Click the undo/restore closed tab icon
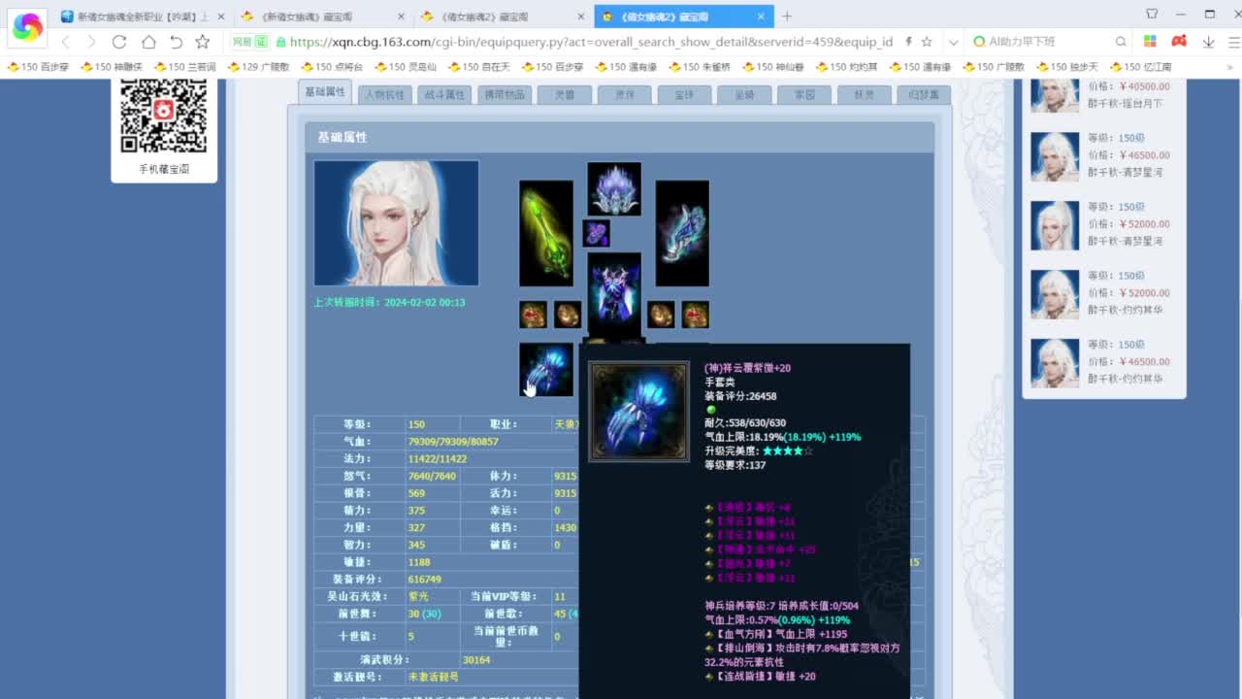The image size is (1242, 699). click(x=176, y=42)
